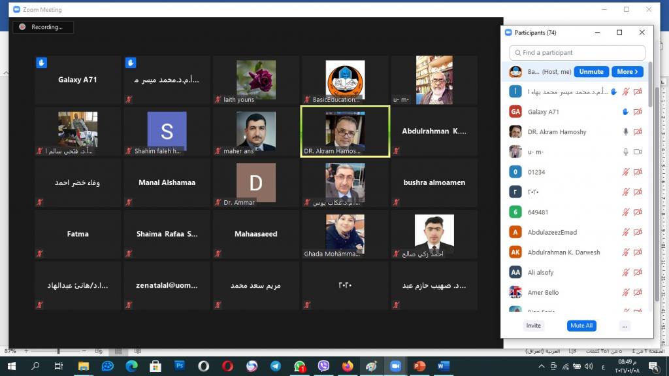Expand the More options for the host
Viewport: 669px width, 376px height.
[628, 72]
